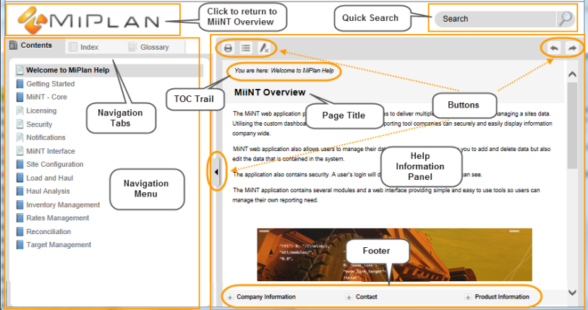Go forward with the right arrow button

tap(572, 48)
